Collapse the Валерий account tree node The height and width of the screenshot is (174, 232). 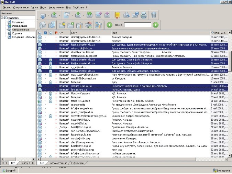tap(2, 18)
